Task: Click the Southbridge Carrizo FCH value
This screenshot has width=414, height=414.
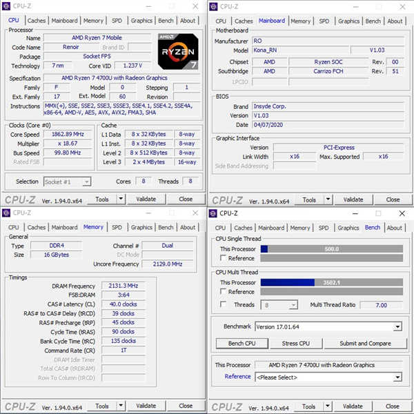Action: (328, 71)
